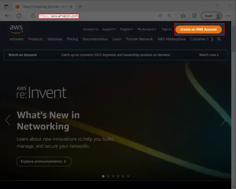
Task: Click the Sign In link
Action: coord(166,29)
